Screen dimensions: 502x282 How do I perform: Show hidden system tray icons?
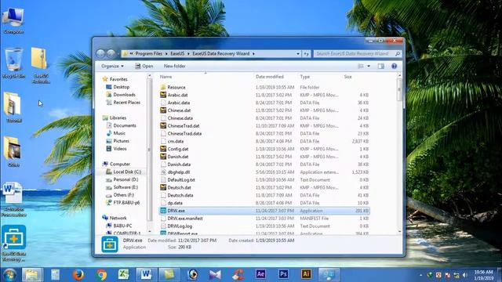(420, 275)
